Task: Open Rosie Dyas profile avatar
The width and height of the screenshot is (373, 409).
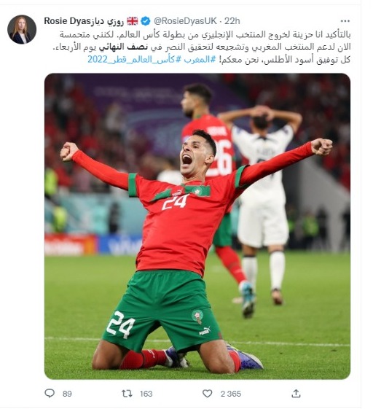Action: (22, 29)
